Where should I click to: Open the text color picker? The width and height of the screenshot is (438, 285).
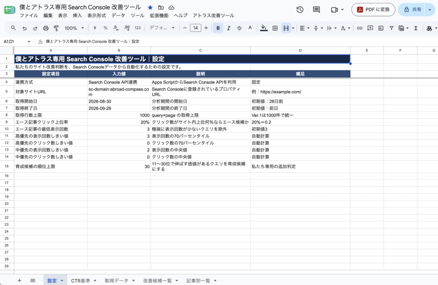click(250, 28)
